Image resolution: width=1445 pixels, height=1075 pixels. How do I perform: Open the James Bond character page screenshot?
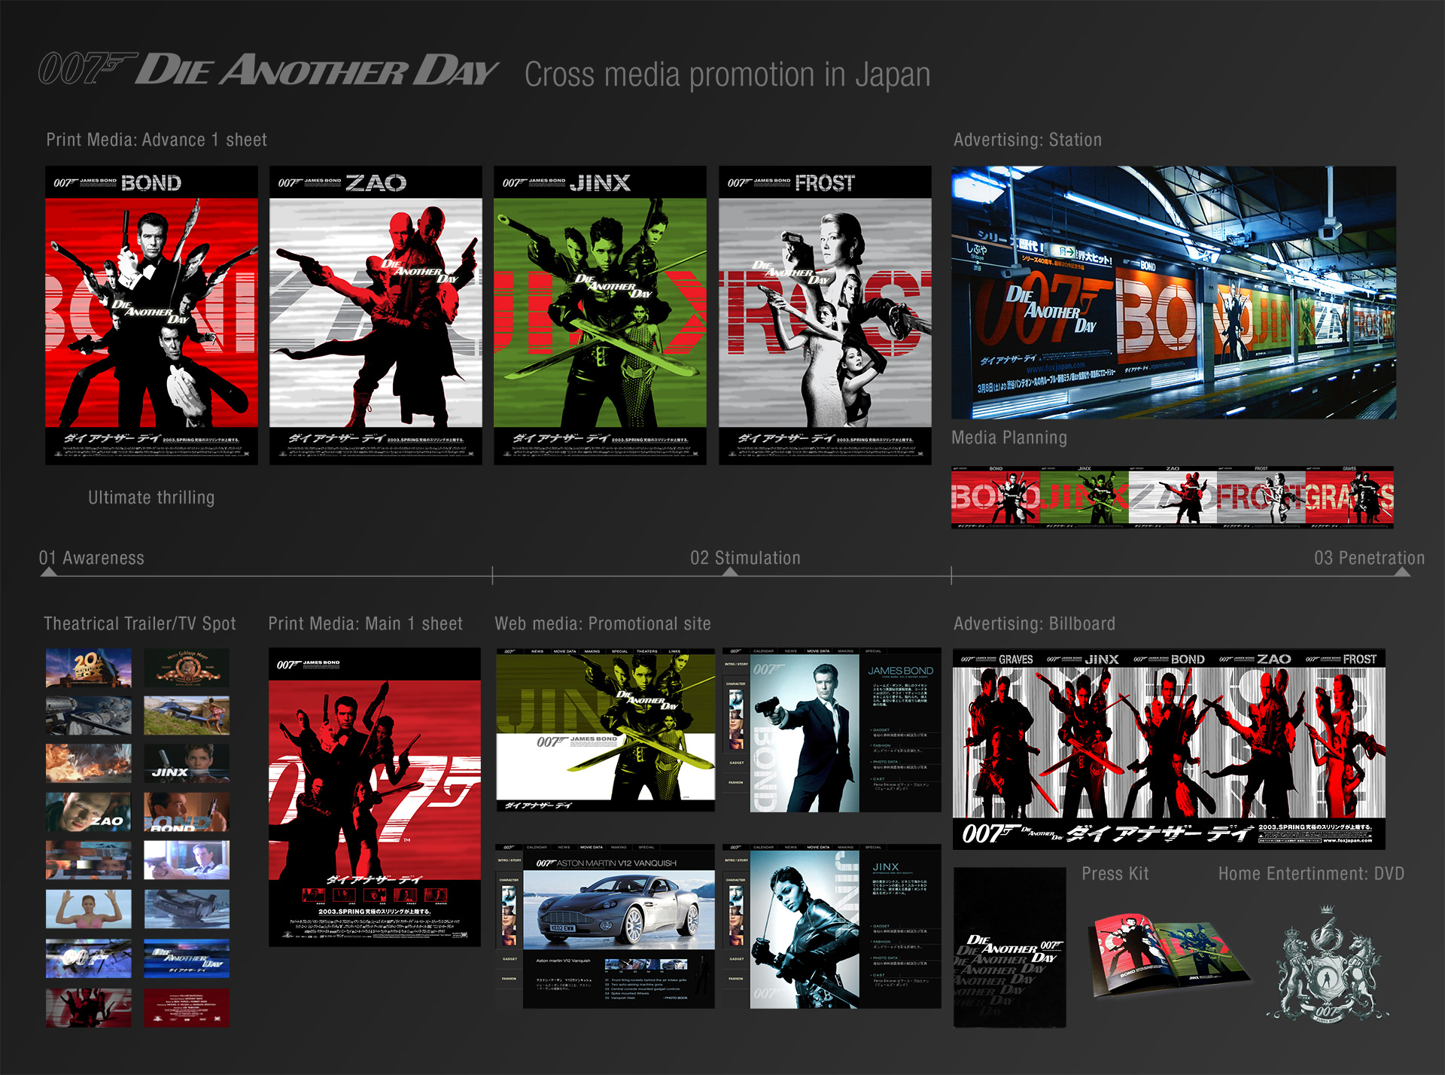[832, 729]
